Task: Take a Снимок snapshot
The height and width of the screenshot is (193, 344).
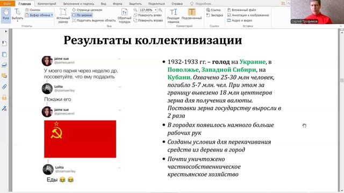Action: tap(33, 10)
